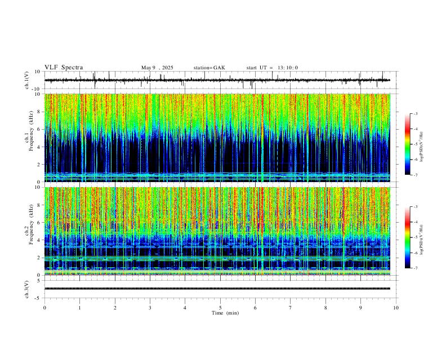
Task: Click the "-4" tick on ch.2 color bar
Action: (416, 222)
